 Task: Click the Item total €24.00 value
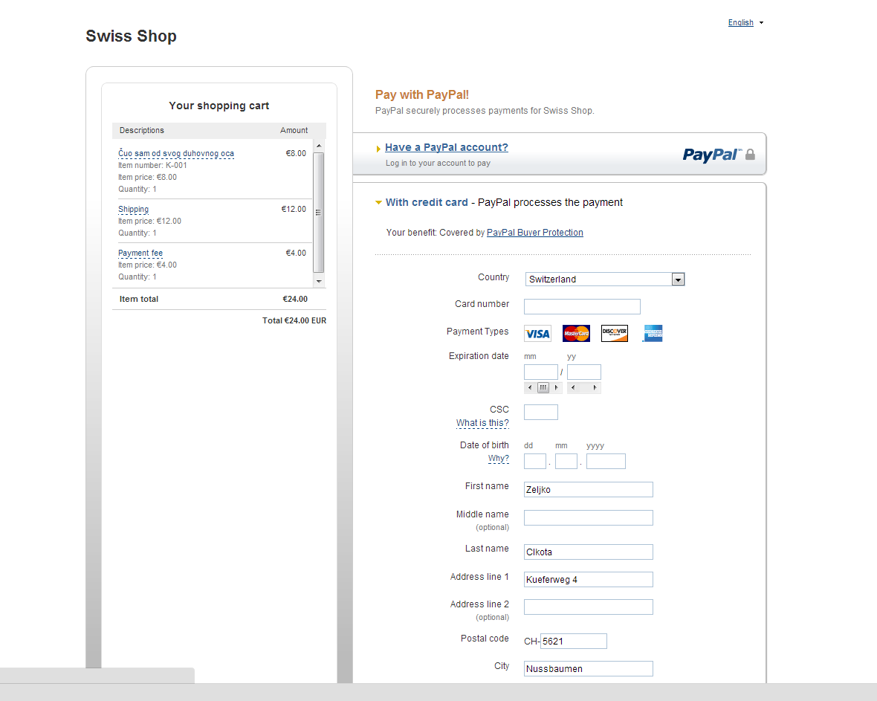[295, 300]
